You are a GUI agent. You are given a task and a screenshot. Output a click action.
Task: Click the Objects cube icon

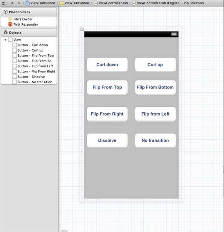(x=6, y=32)
